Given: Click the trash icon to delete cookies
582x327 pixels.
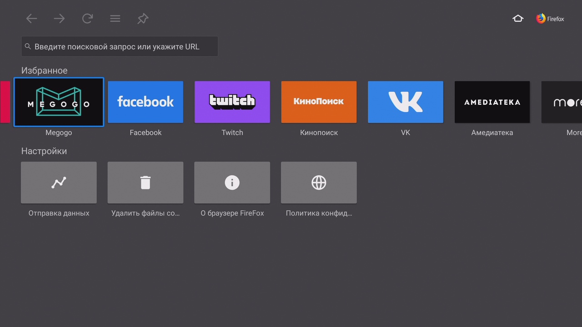Looking at the screenshot, I should tap(145, 183).
